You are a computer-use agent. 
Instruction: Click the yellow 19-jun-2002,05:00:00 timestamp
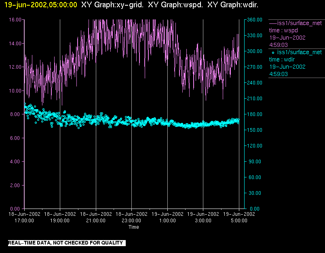point(38,5)
